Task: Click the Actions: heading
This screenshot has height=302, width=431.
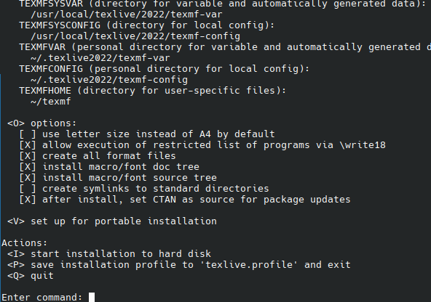Action: coord(25,243)
